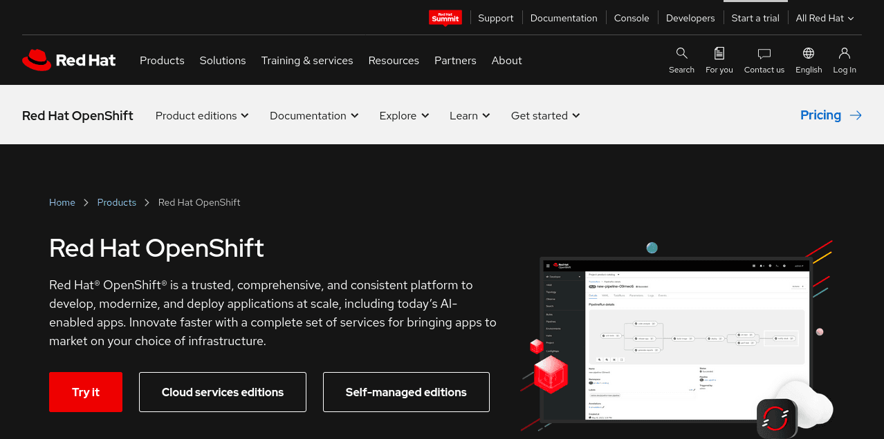Open the Explore dropdown
Image resolution: width=884 pixels, height=439 pixels.
pos(404,115)
